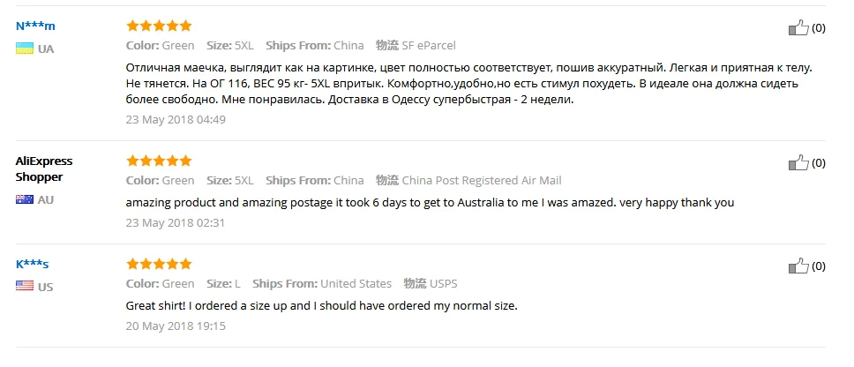The height and width of the screenshot is (367, 854).
Task: Click the AliExpress Shopper reviewer name
Action: click(x=44, y=169)
